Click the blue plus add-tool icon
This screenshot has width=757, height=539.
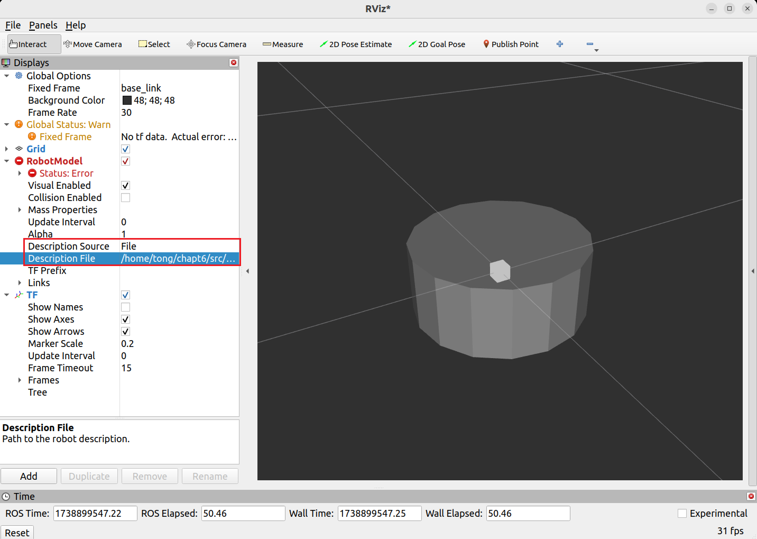[x=560, y=44]
